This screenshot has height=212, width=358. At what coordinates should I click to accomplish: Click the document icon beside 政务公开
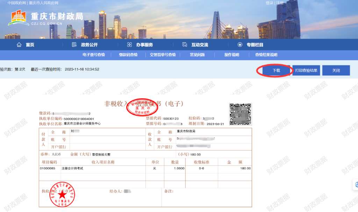[74, 45]
